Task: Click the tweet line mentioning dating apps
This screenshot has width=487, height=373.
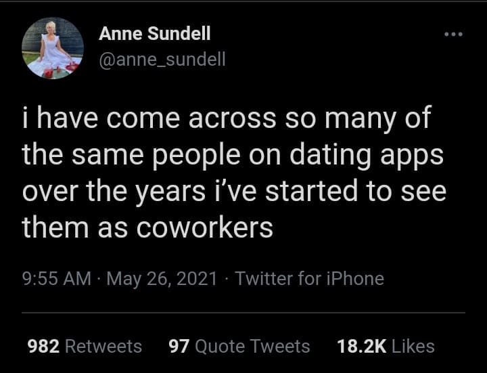Action: coord(233,155)
